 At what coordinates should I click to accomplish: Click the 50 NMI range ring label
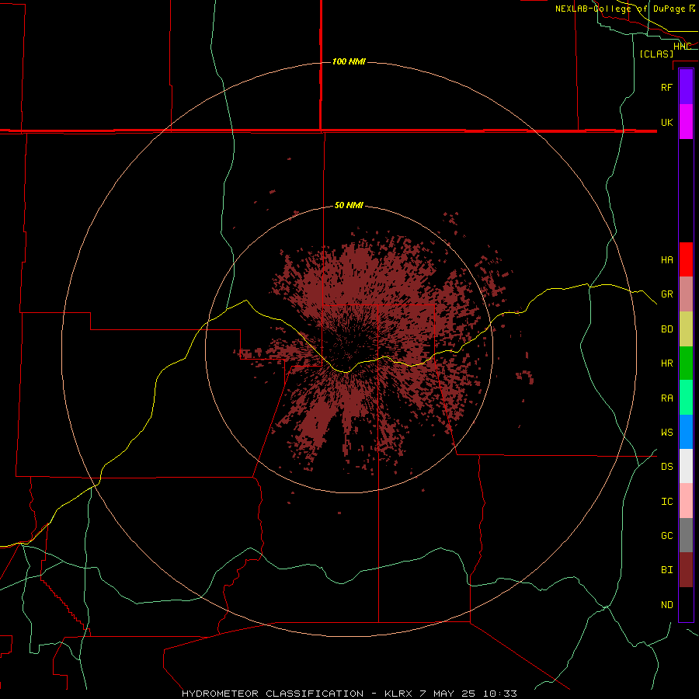pos(349,206)
